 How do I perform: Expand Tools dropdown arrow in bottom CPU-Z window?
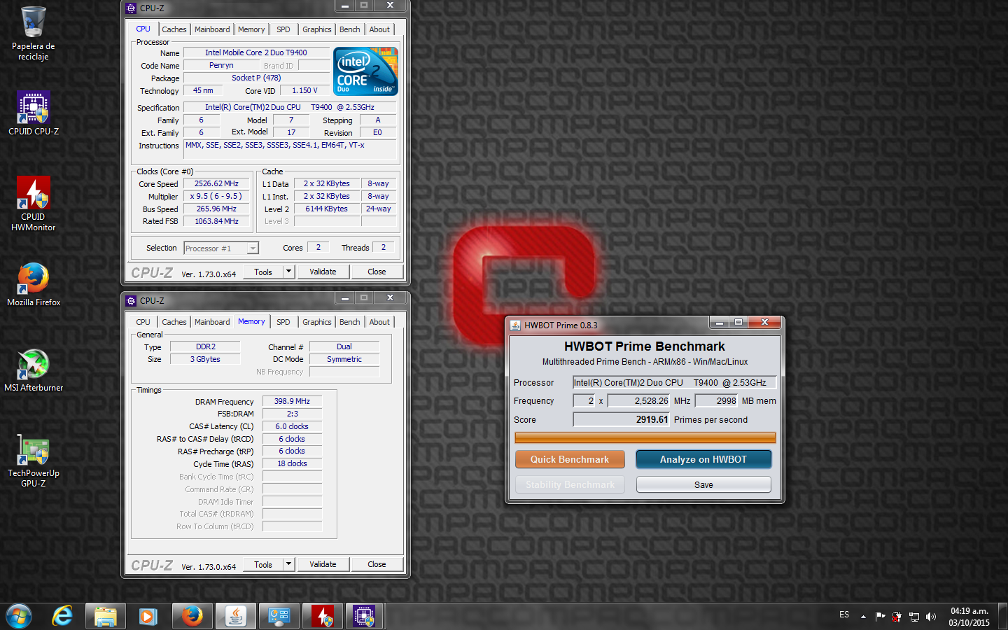coord(288,564)
